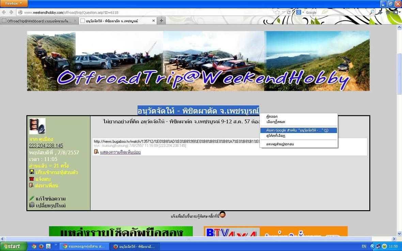This screenshot has height=251, width=402.
Task: Click the browser back arrow button
Action: pos(4,12)
